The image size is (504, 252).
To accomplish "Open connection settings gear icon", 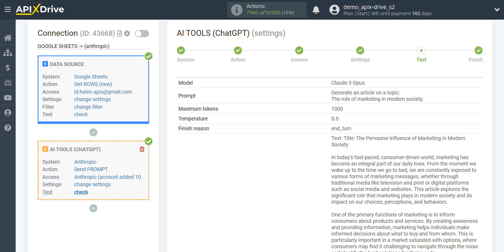I will [127, 33].
